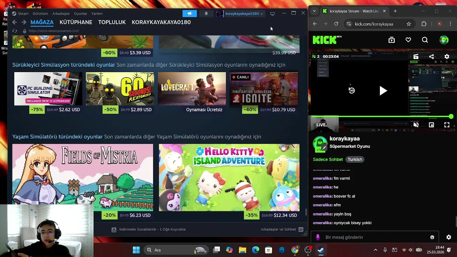This screenshot has height=257, width=457.
Task: Enter fullscreen in Kick player
Action: pos(447,125)
